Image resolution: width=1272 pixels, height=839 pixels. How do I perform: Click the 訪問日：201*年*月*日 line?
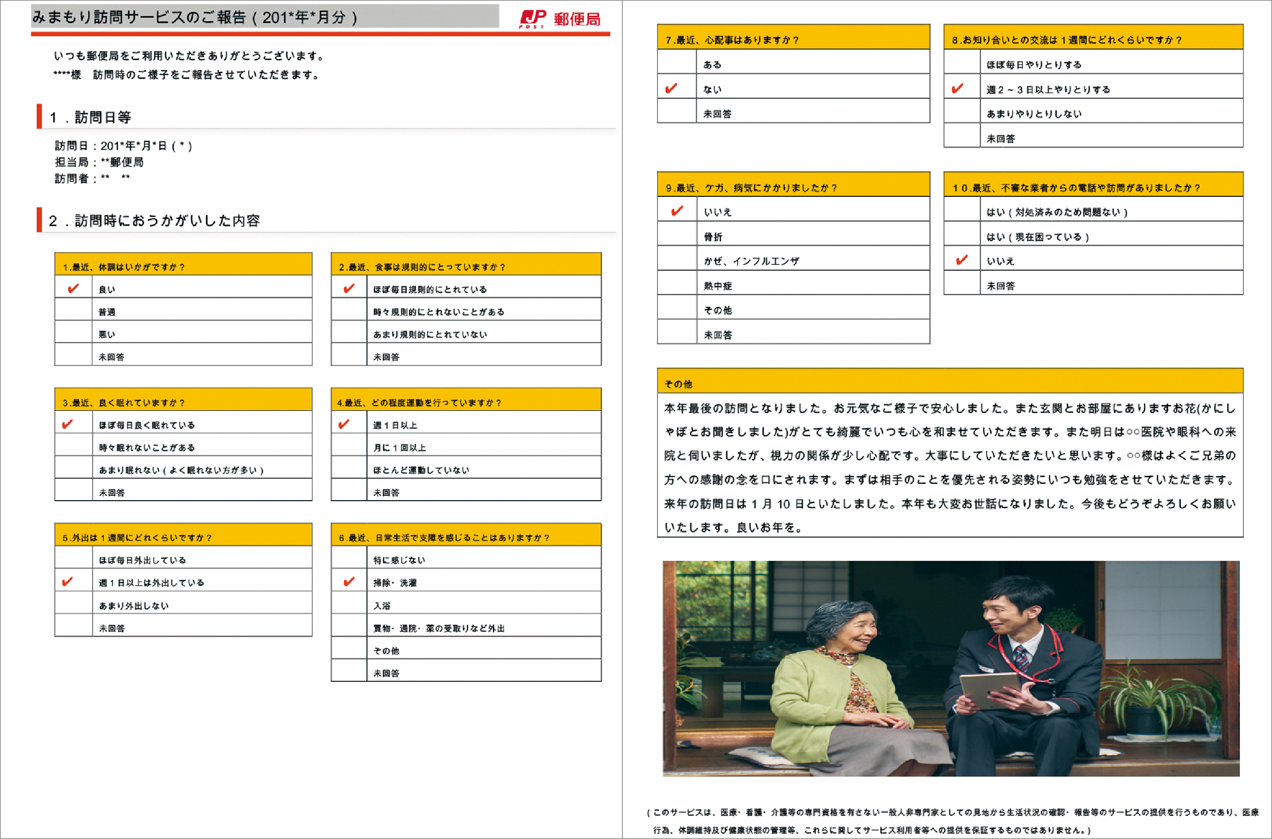coord(123,146)
